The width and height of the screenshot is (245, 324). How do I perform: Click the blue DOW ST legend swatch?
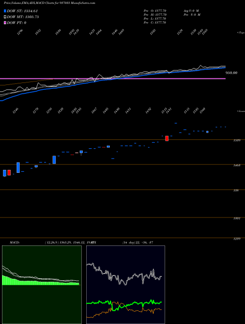[5, 11]
